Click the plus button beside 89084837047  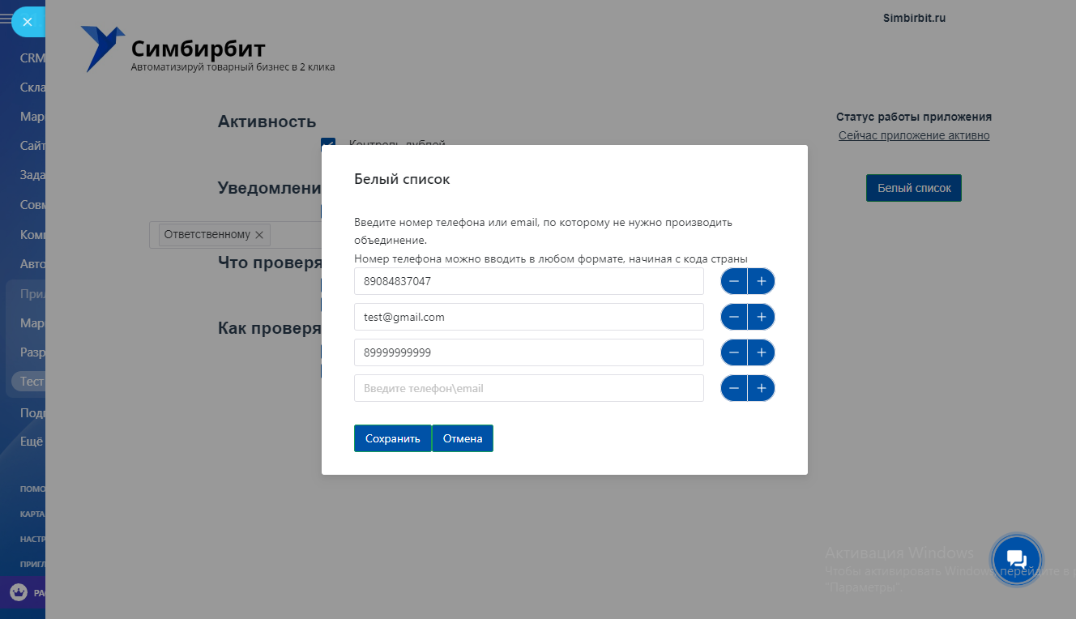coord(762,282)
